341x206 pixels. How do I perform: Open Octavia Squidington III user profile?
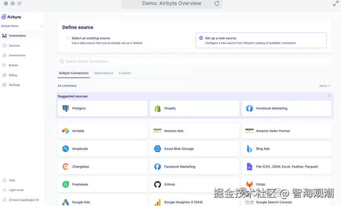[21, 200]
